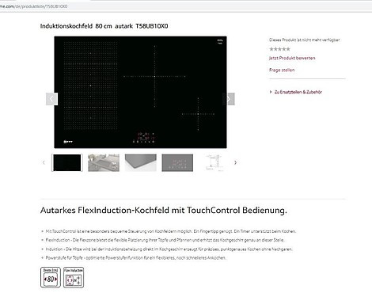Viewport: 372px width, 293px height.
Task: Advance thumbnail strip with right chevron
Action: (235, 162)
